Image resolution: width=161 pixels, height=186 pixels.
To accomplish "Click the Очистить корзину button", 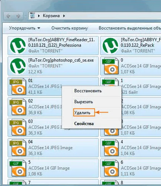I will coord(69,28).
